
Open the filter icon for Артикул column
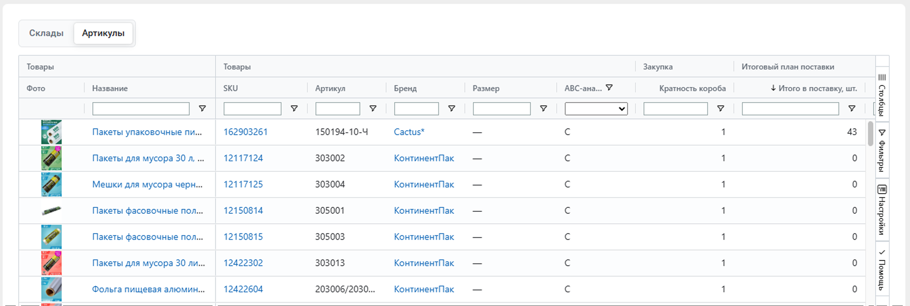pyautogui.click(x=373, y=108)
